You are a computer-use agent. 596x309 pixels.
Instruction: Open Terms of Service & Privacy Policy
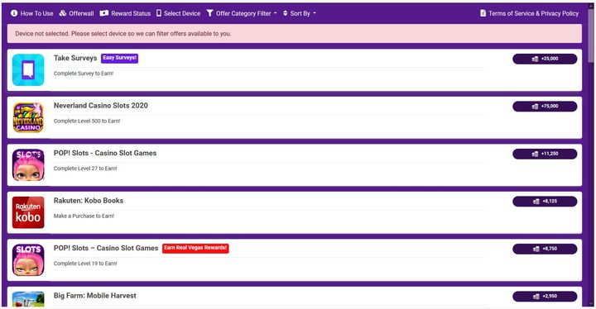529,13
